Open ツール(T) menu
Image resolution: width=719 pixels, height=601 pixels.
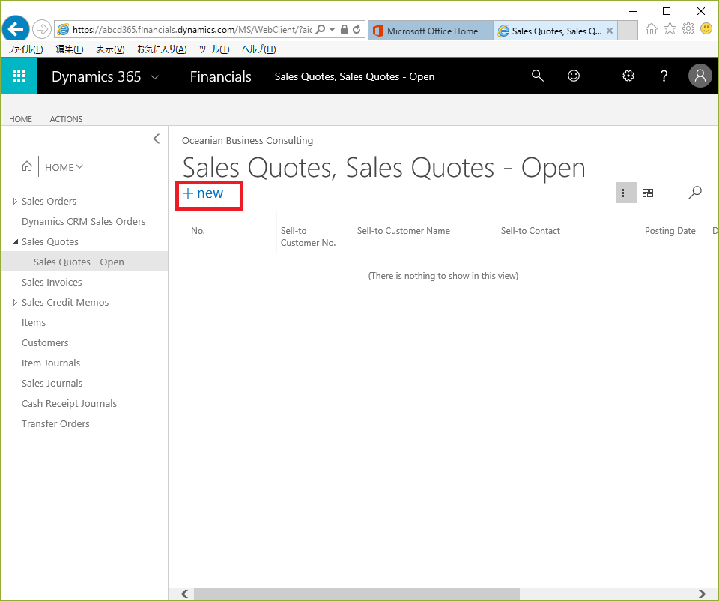(214, 49)
